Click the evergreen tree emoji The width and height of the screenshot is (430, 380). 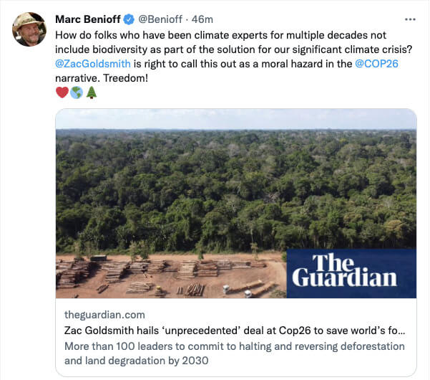click(x=91, y=92)
